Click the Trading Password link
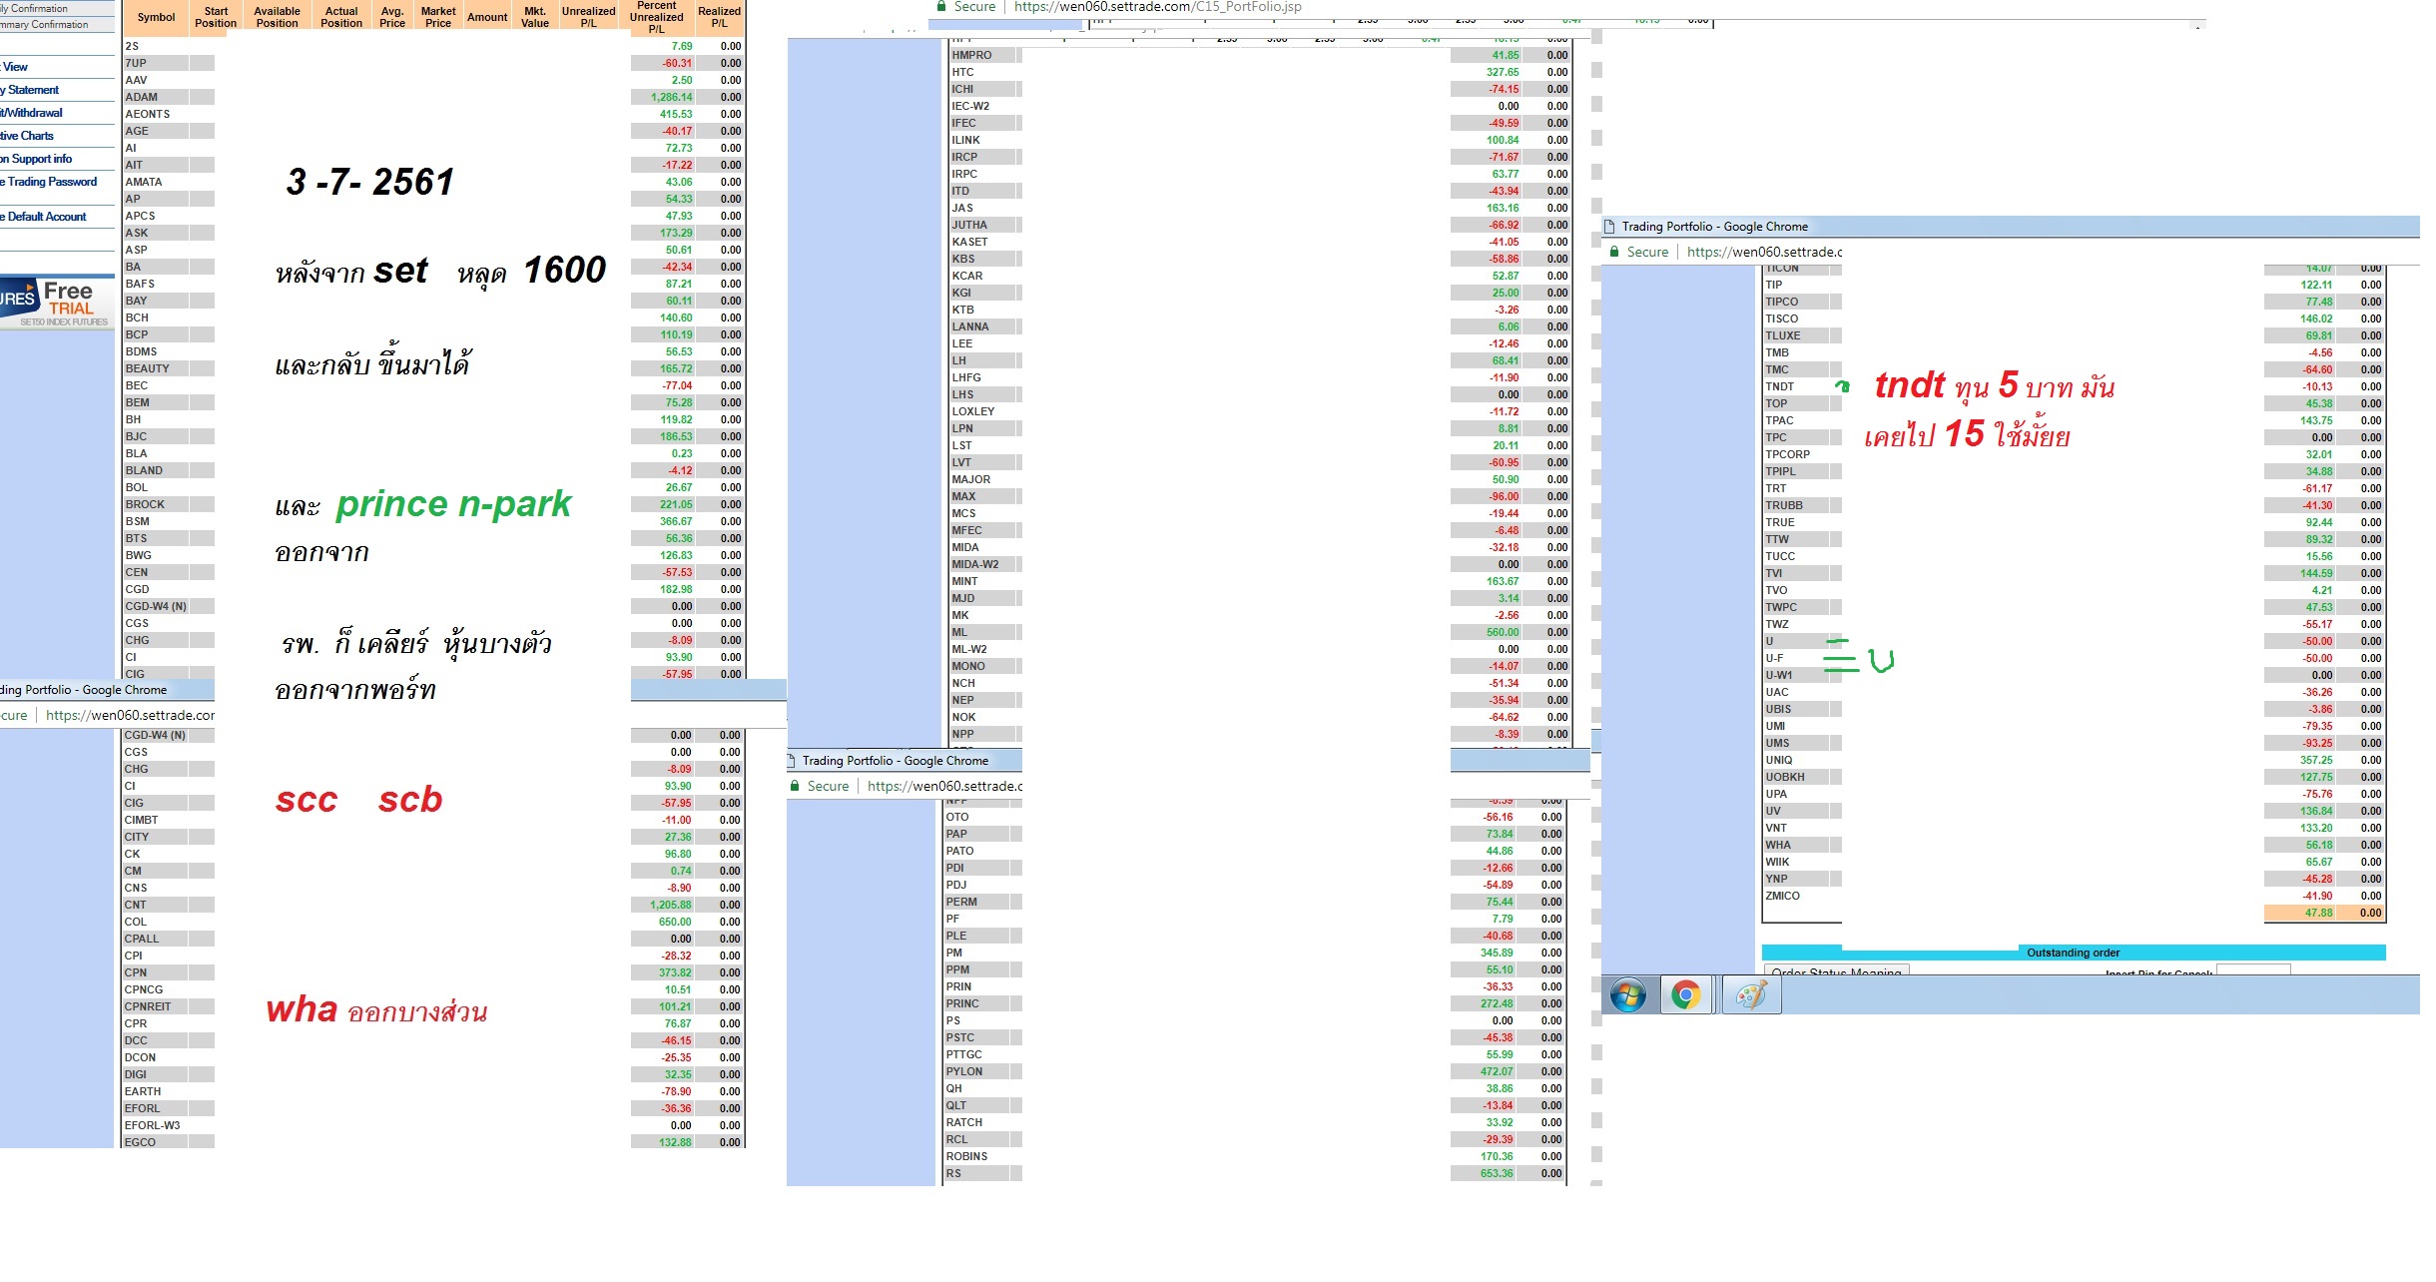This screenshot has width=2436, height=1282. 50,182
